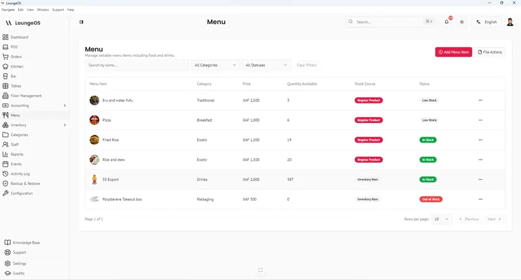Open row actions for Fried Rice
Image resolution: width=521 pixels, height=280 pixels.
[x=481, y=140]
